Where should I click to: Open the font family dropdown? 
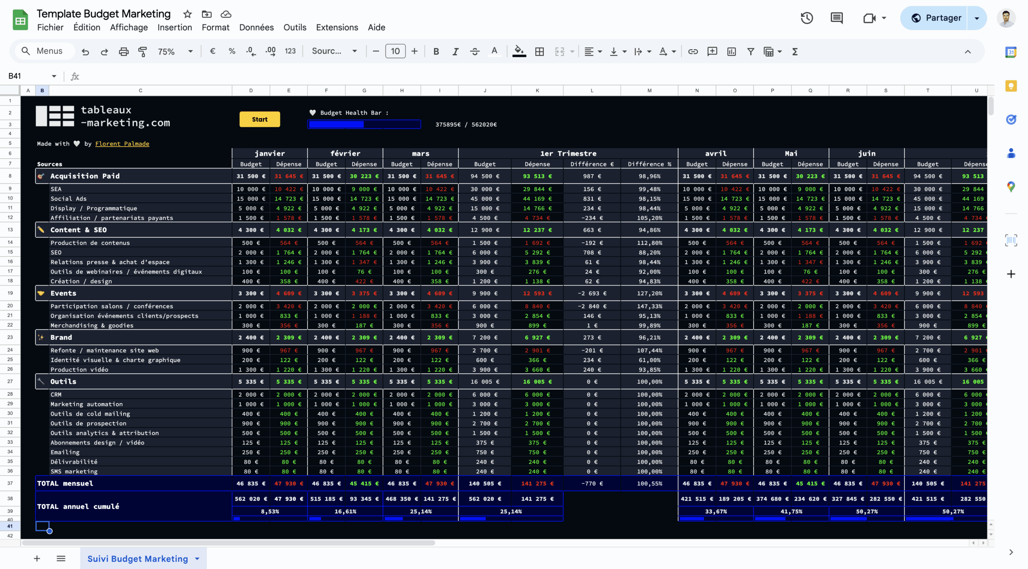point(334,51)
